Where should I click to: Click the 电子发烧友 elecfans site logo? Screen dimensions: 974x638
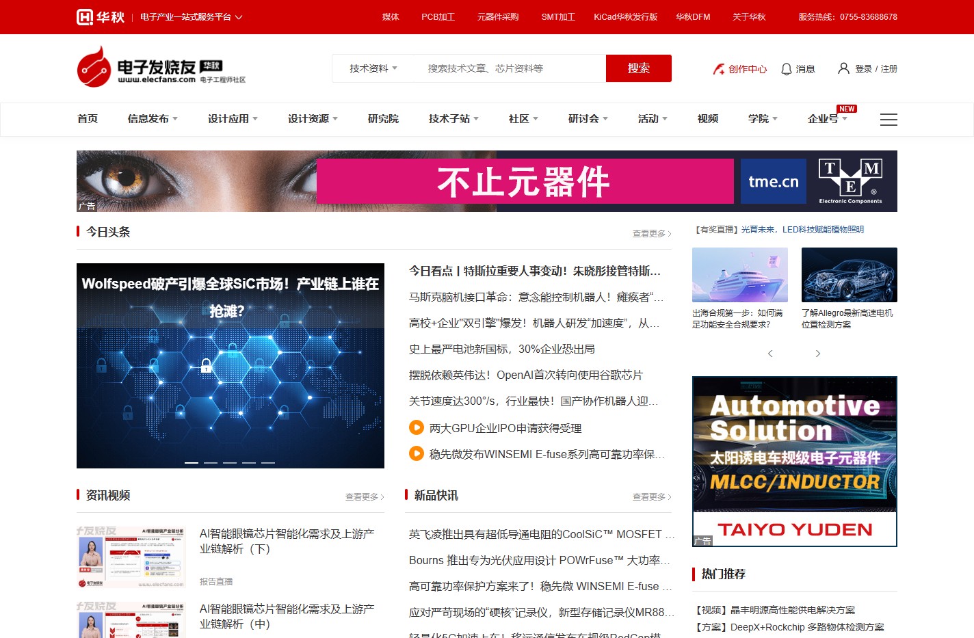tap(161, 67)
